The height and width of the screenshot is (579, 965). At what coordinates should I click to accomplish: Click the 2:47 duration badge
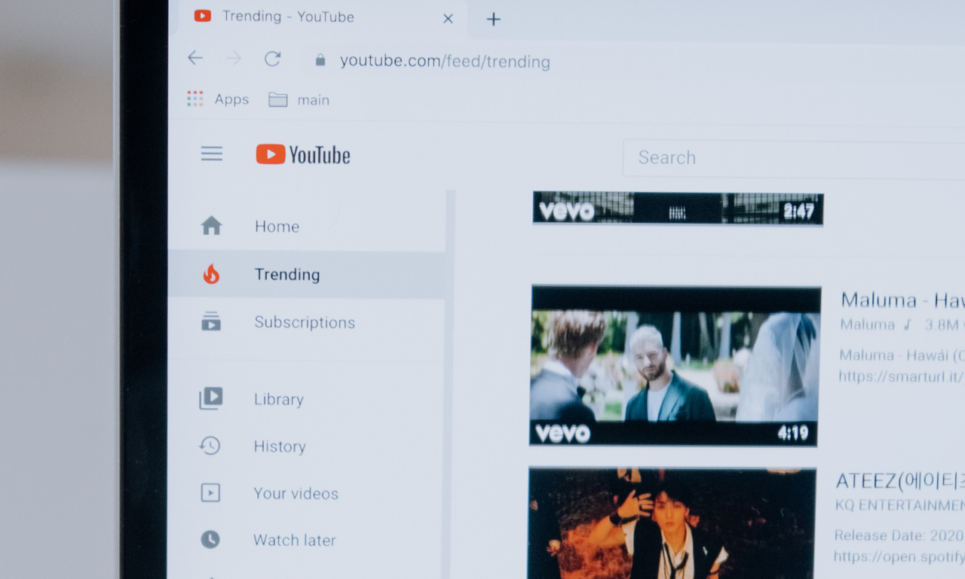point(798,212)
